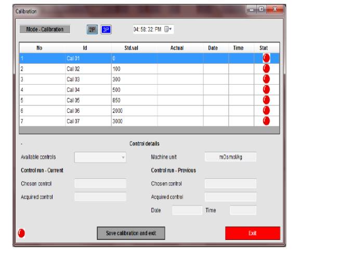Select 2P calibration mode
Screen dimensions: 364x255
pos(92,30)
